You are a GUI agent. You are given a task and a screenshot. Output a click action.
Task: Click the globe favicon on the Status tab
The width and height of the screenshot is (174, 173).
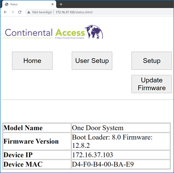point(7,4)
